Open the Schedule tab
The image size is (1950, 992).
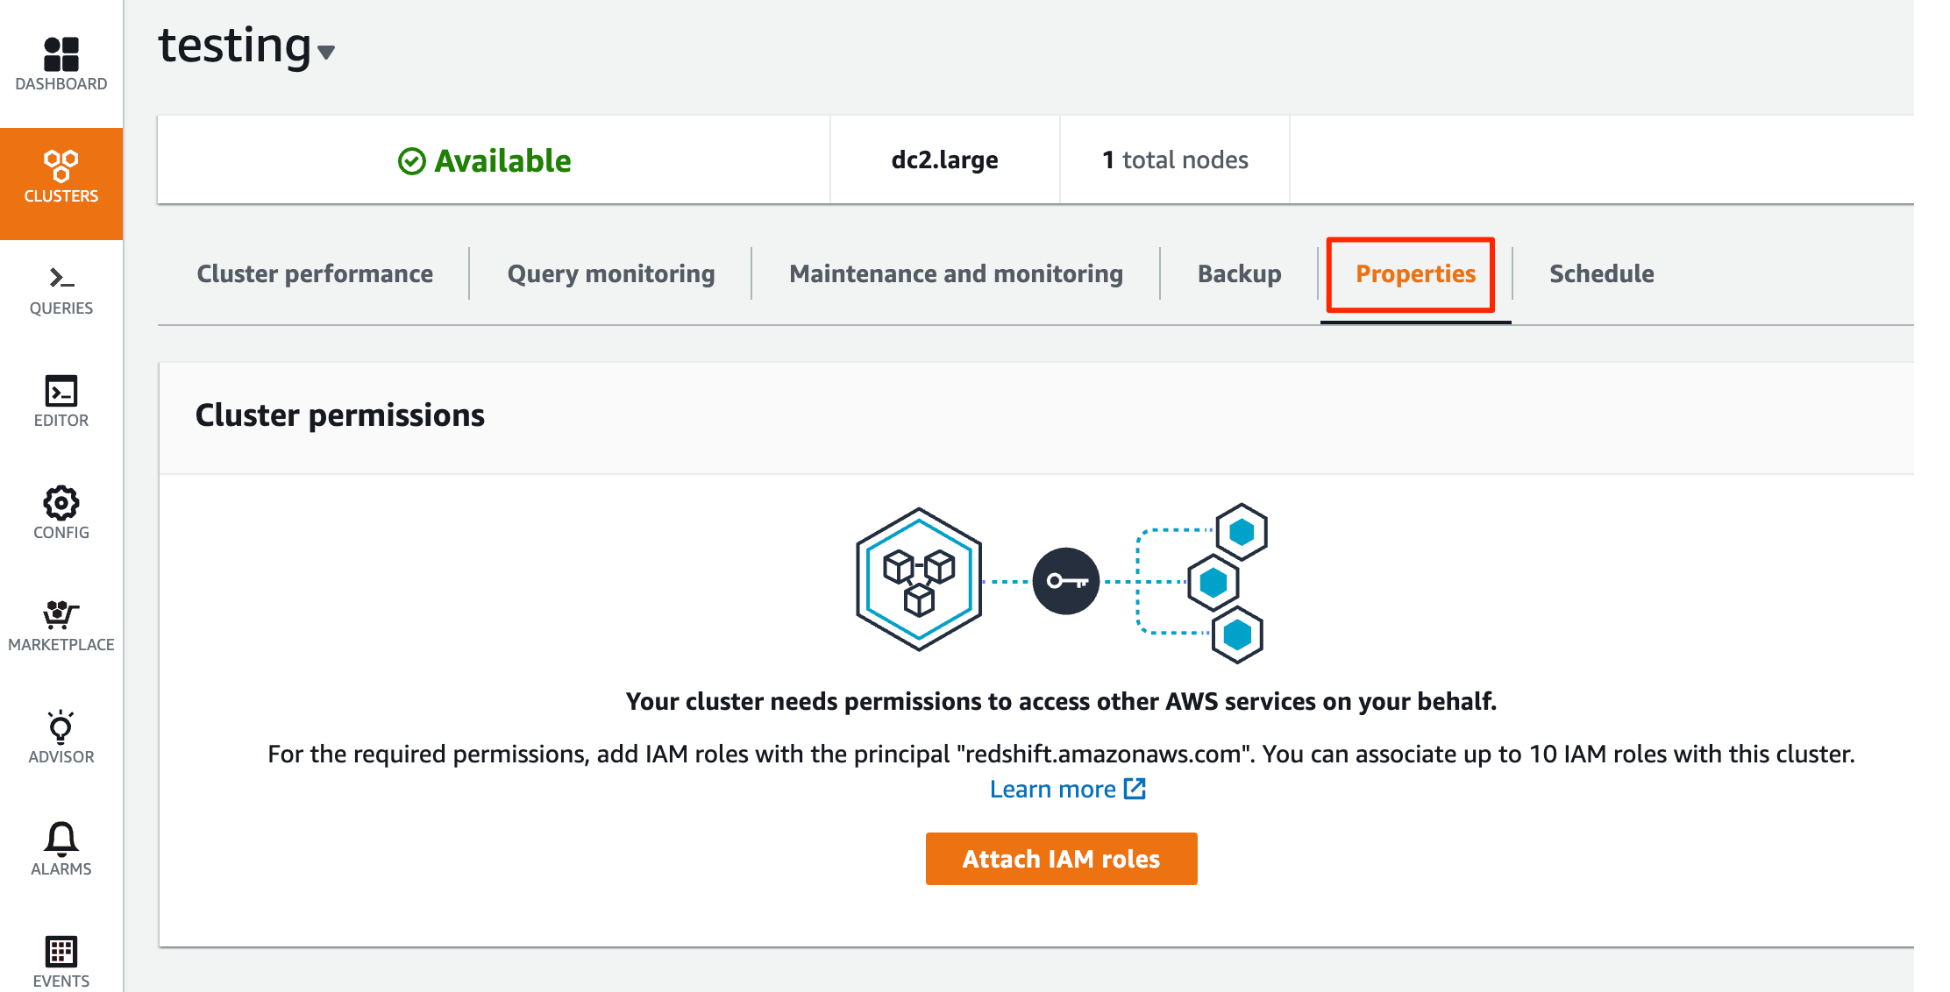click(1601, 273)
